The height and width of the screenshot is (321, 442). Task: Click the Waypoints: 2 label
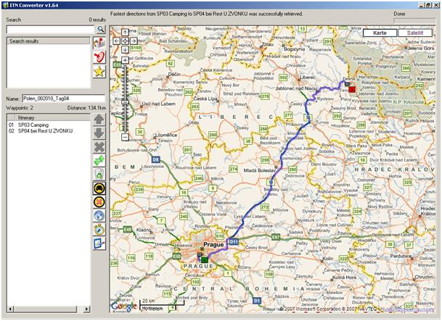[20, 108]
